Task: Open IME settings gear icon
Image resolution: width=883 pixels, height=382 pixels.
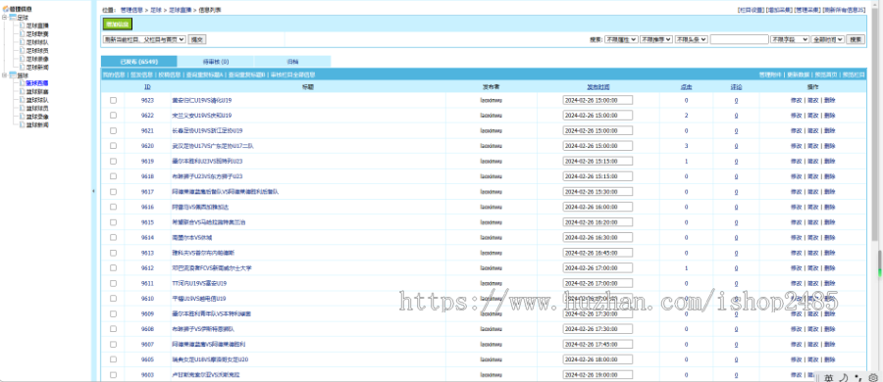Action: point(872,377)
